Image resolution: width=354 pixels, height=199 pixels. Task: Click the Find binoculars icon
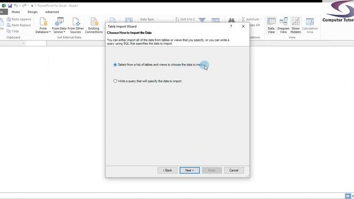point(231,20)
